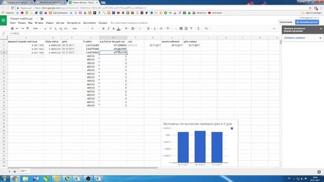Open the Лист1 sheet tab

tap(25, 171)
